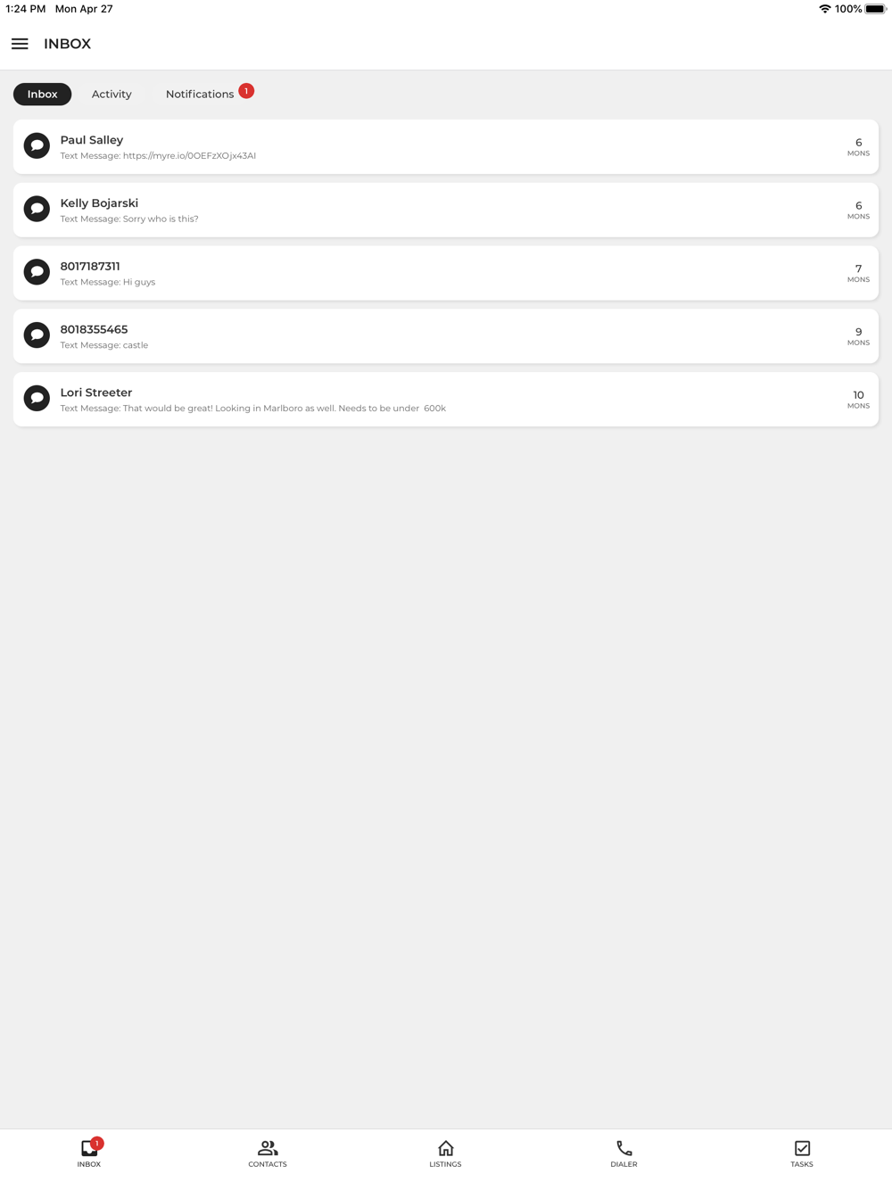The image size is (892, 1190).
Task: Tap chat bubble icon beside Paul Salley
Action: click(37, 145)
